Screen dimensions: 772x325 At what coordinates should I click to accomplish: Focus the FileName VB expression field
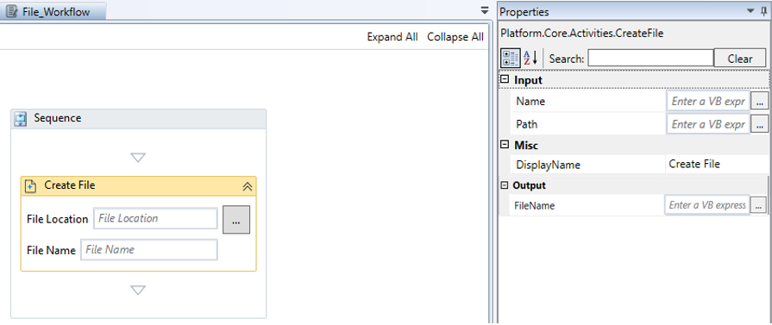pos(707,205)
